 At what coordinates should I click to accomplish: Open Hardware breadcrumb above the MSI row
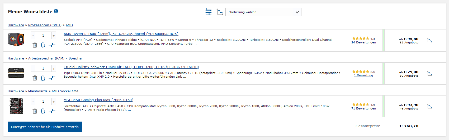point(16,91)
